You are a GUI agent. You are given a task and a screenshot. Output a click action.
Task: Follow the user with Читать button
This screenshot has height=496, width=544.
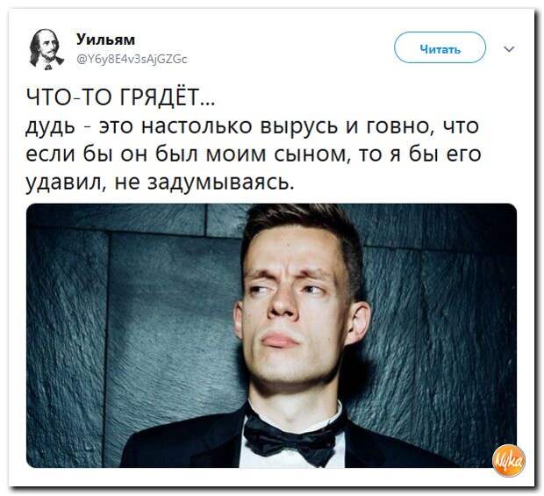(440, 47)
